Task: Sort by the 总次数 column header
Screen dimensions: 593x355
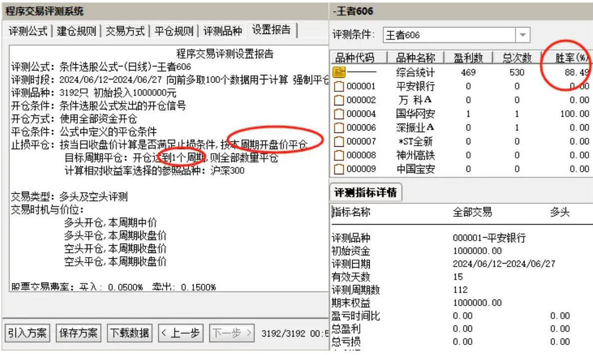Action: [x=517, y=58]
